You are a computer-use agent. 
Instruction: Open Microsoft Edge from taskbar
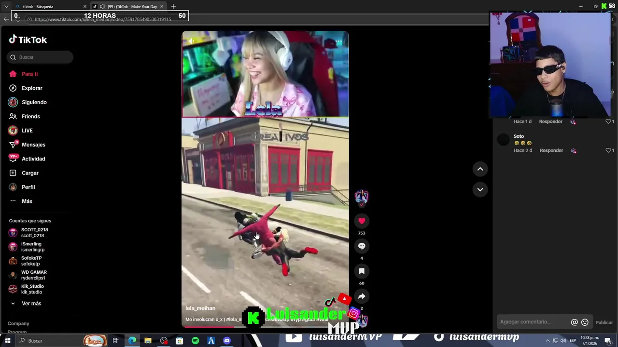click(132, 341)
